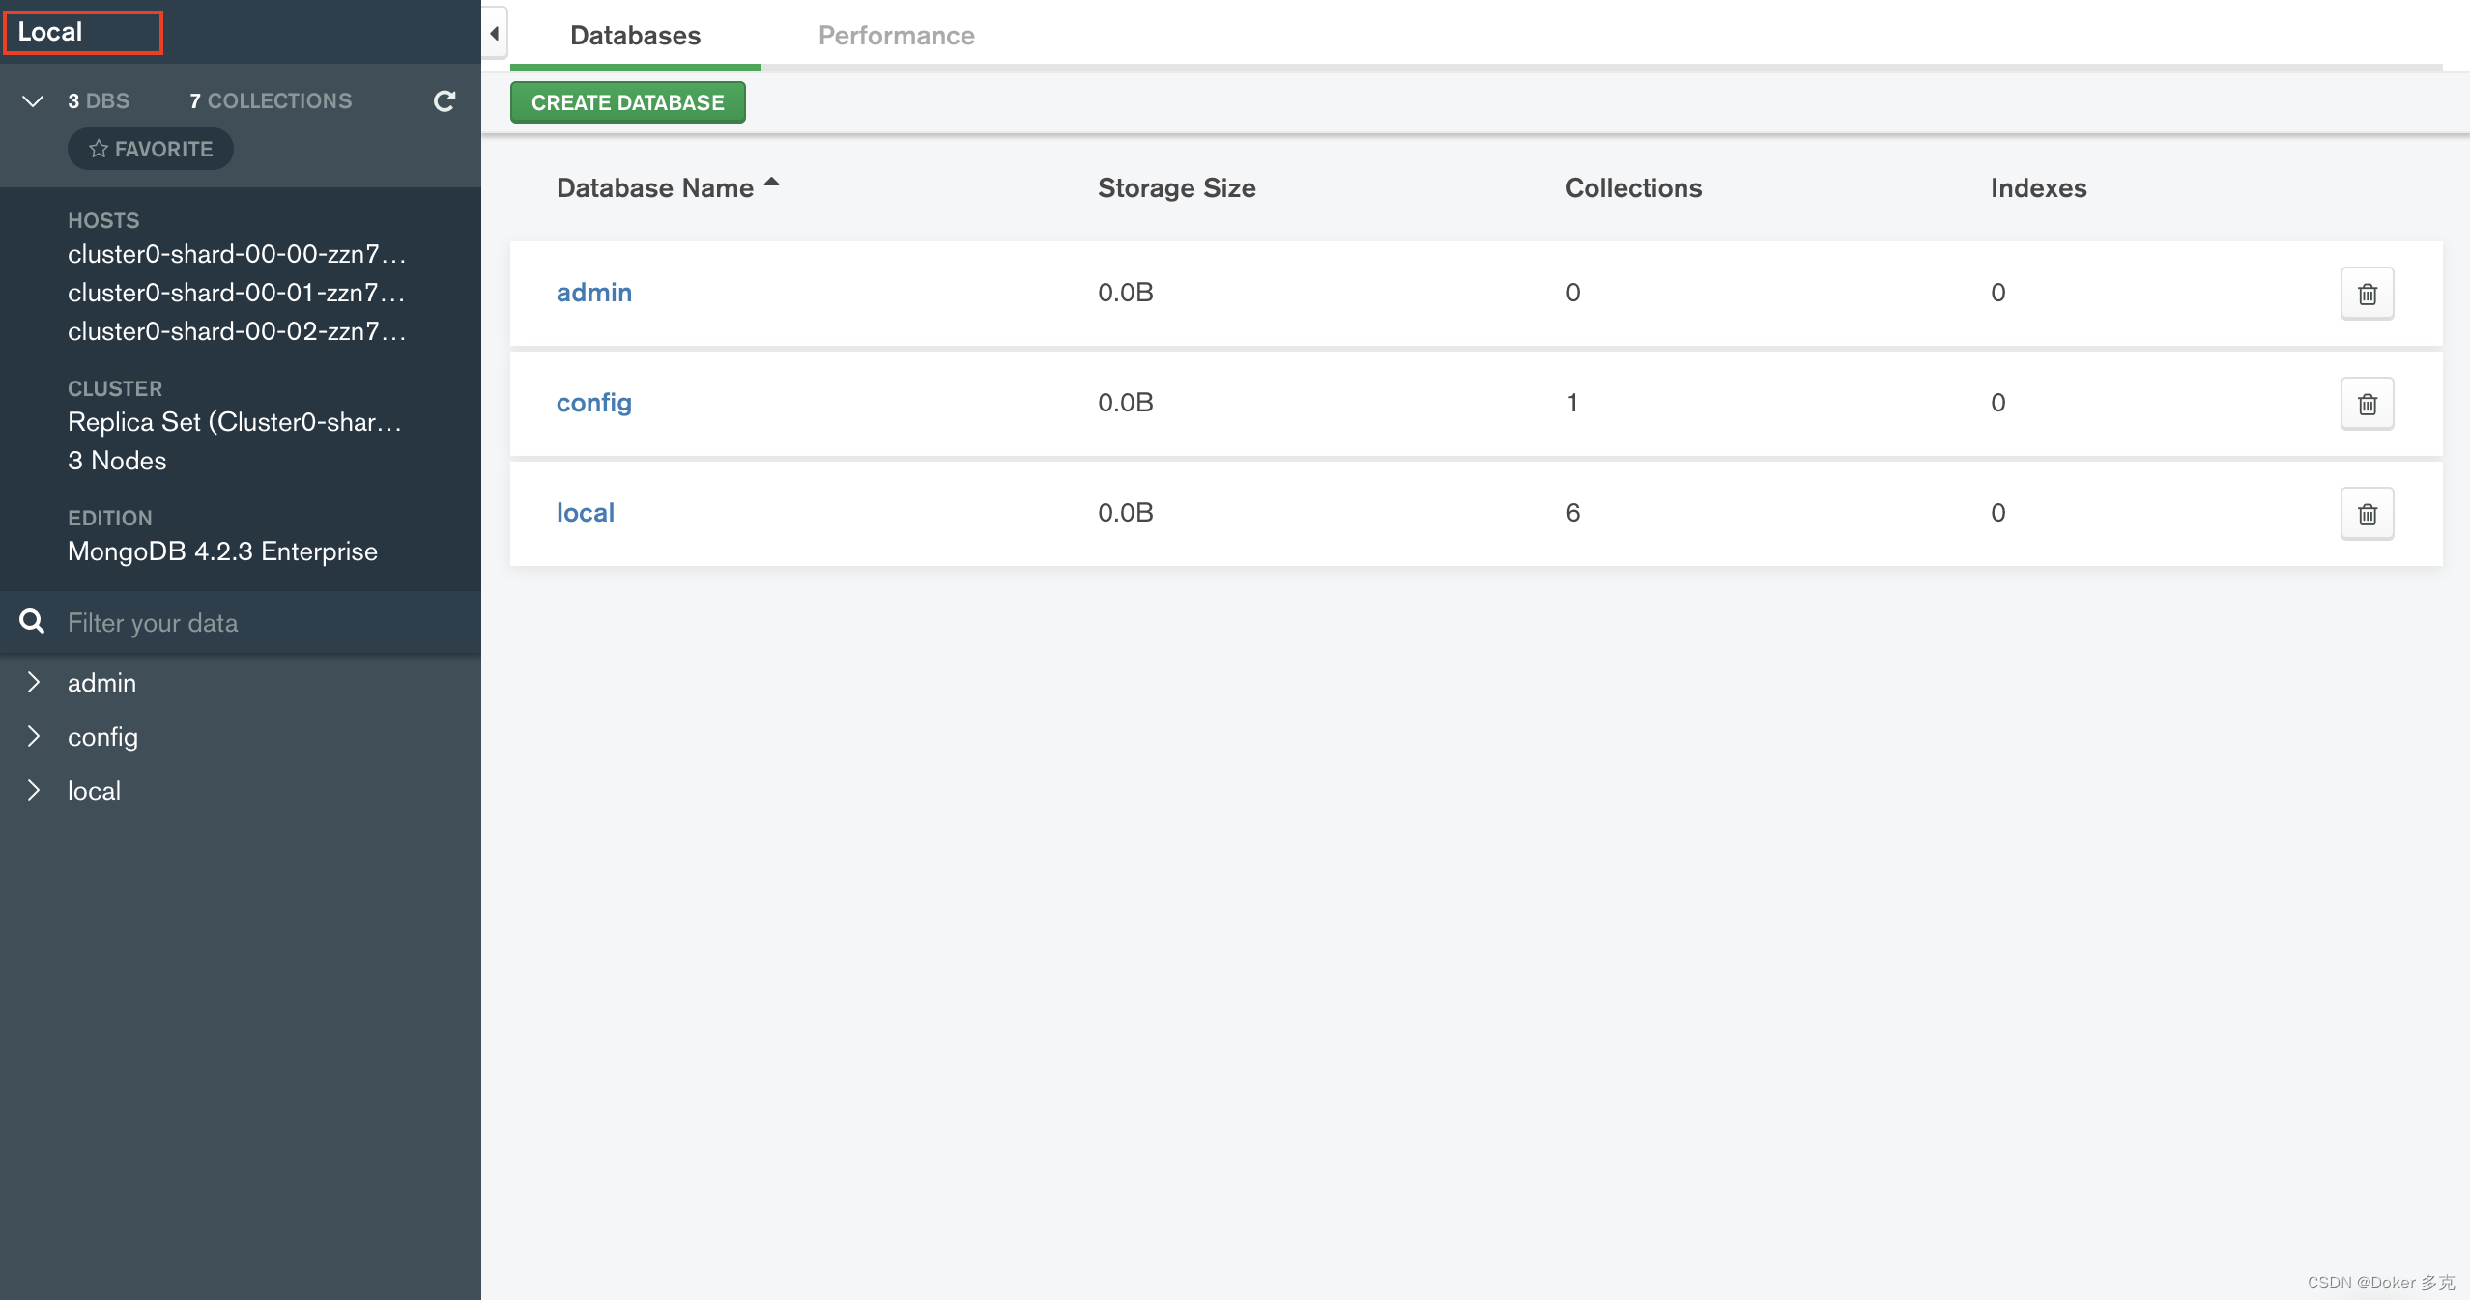
Task: Open the config database link in table
Action: [x=593, y=403]
